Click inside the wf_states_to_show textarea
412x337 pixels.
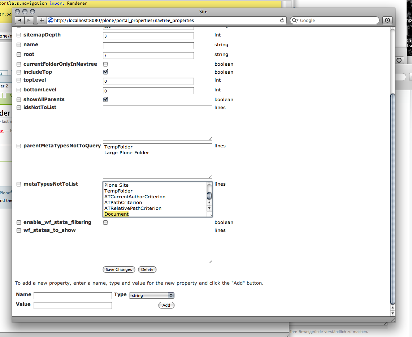(157, 246)
